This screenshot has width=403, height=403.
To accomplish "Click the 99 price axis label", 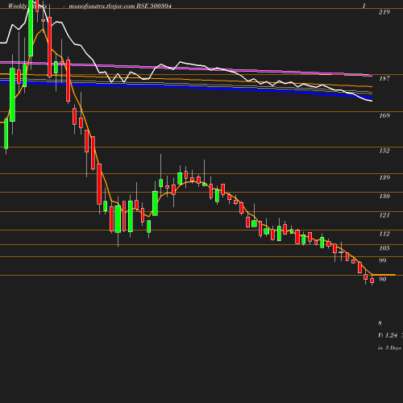I will click(x=382, y=260).
